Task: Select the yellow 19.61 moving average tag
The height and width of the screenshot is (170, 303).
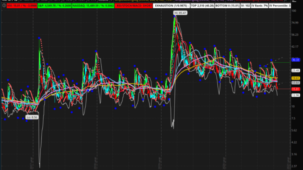Action: click(296, 78)
